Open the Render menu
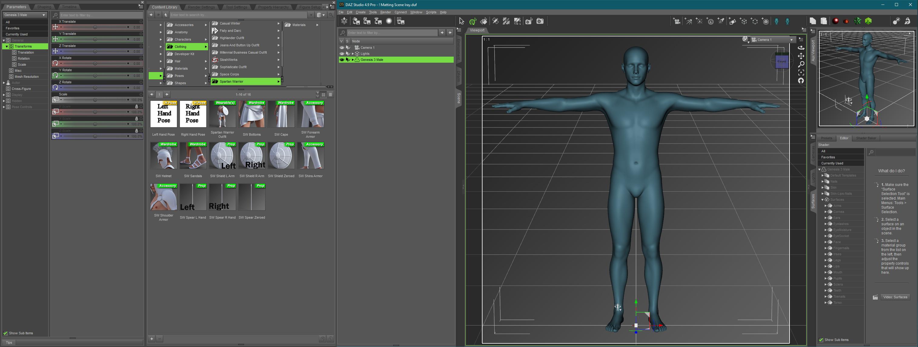This screenshot has height=347, width=918. (x=385, y=12)
